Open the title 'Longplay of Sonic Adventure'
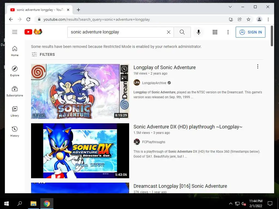Screen dimensions: 279x209 point(165,67)
